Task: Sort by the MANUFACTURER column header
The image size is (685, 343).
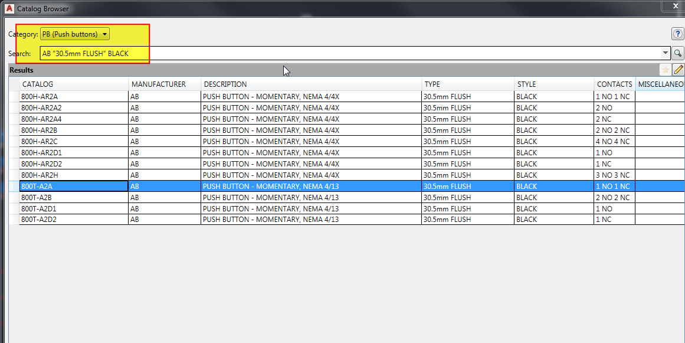Action: click(x=165, y=84)
